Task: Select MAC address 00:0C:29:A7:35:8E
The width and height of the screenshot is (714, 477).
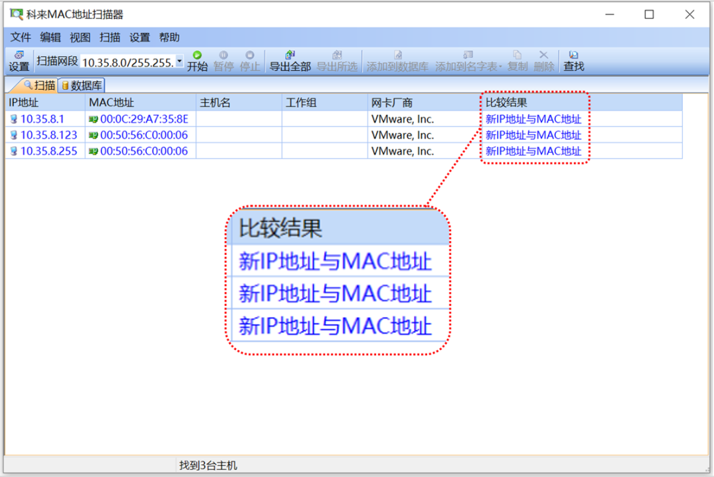Action: [x=144, y=119]
